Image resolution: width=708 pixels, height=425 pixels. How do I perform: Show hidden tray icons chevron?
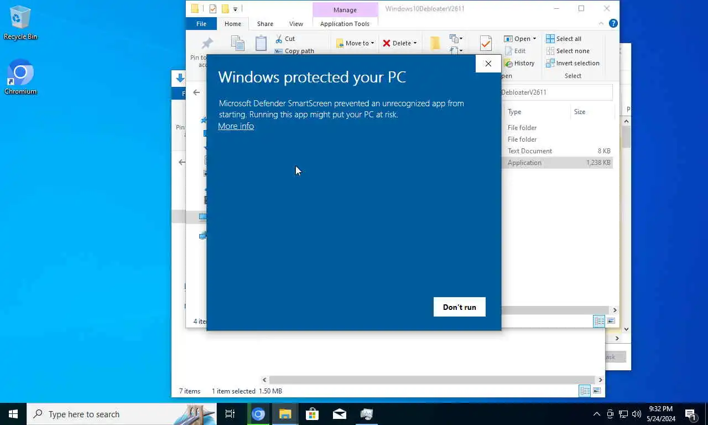coord(597,414)
